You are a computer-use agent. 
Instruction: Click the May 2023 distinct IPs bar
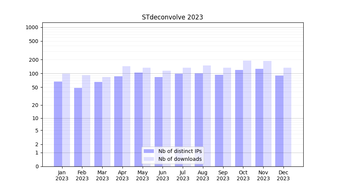pyautogui.click(x=139, y=119)
